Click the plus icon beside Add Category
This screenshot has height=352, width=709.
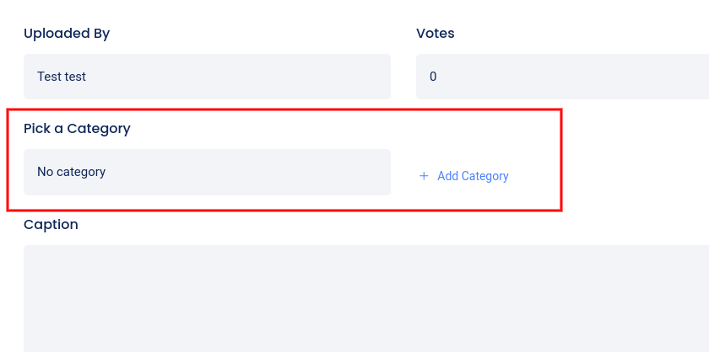pyautogui.click(x=424, y=176)
